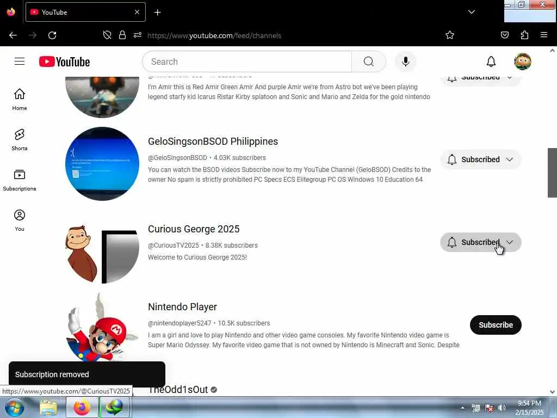This screenshot has height=418, width=557.
Task: Open the Pocket save icon
Action: tap(505, 35)
